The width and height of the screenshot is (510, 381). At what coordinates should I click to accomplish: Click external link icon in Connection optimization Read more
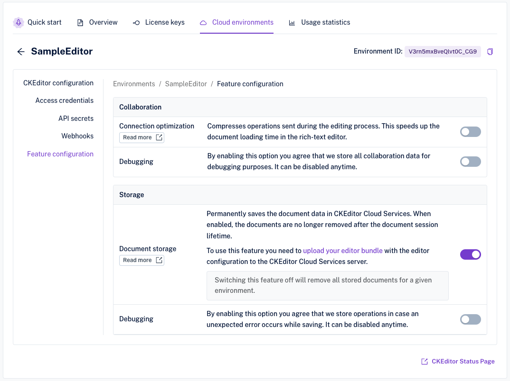pos(159,137)
